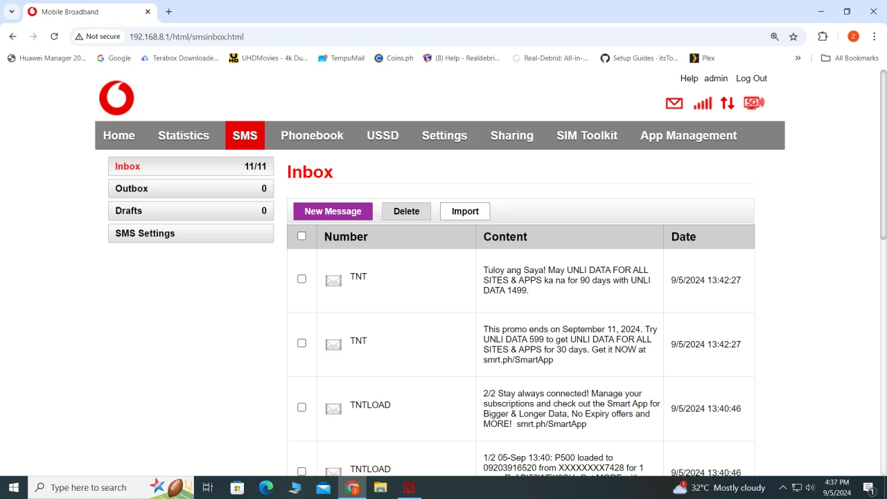887x499 pixels.
Task: Open Statistics tab
Action: [x=184, y=135]
